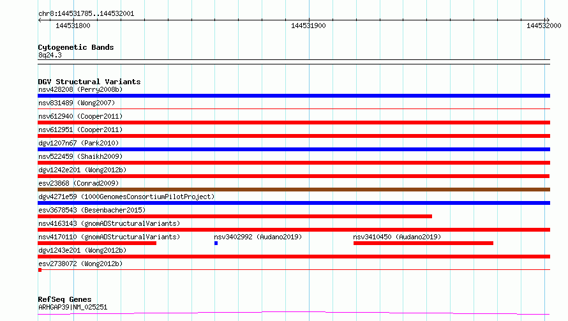Select the brown esv23868 variant bar

(x=294, y=190)
